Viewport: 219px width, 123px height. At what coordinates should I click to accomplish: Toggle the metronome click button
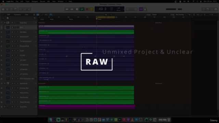[x=145, y=9]
